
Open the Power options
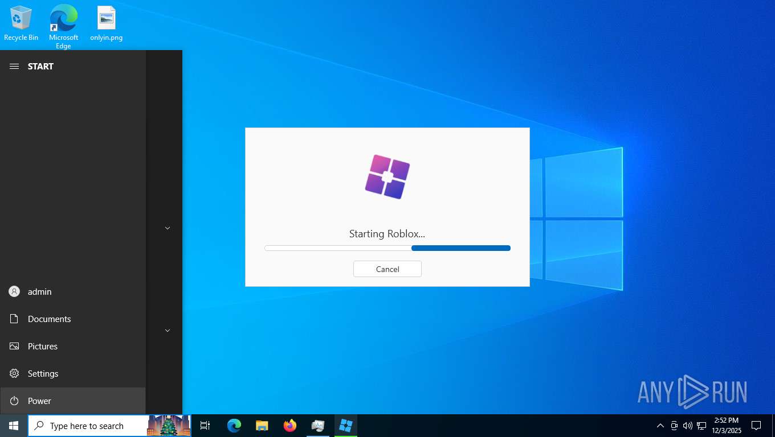(x=73, y=401)
